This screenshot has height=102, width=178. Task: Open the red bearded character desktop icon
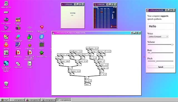6,45
